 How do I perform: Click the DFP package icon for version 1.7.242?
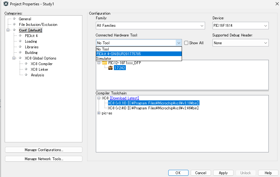[110, 68]
